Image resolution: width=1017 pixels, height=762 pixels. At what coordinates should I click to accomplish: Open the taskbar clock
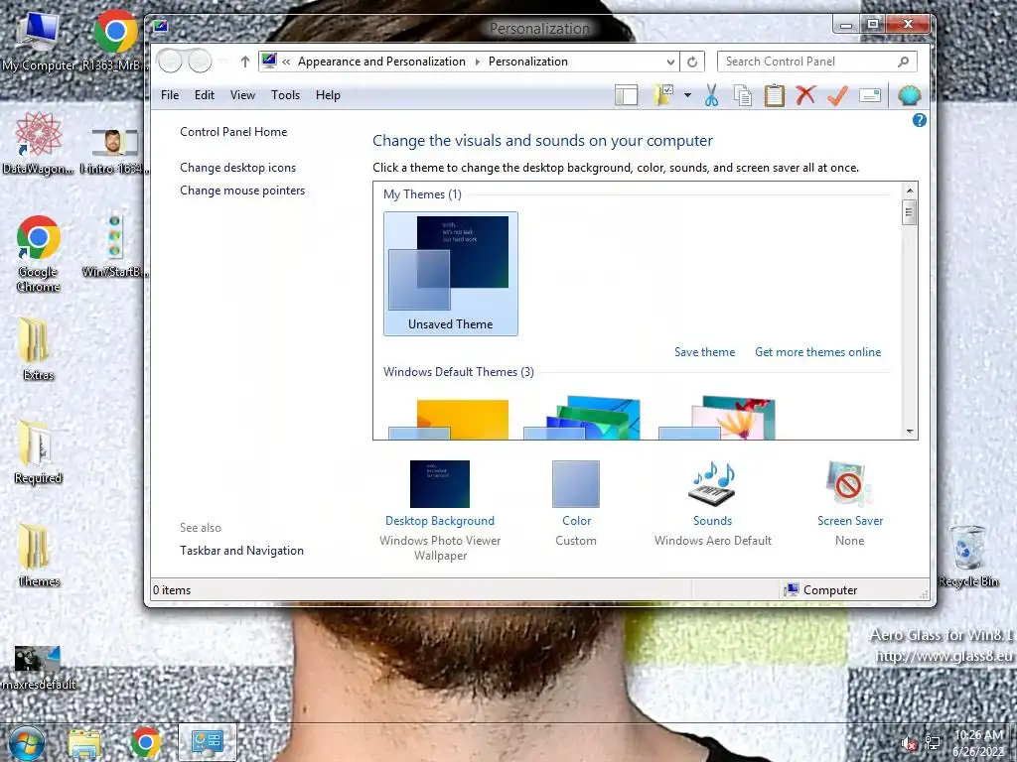tap(978, 744)
